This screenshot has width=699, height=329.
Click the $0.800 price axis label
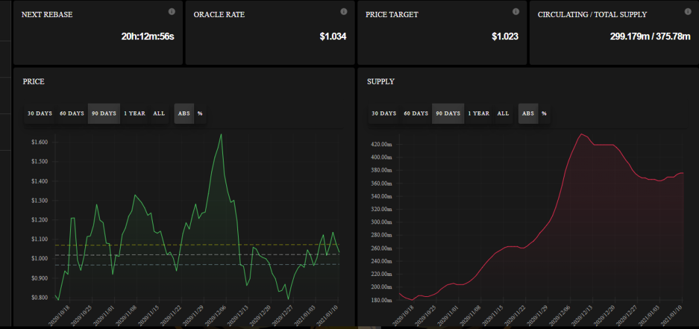39,298
